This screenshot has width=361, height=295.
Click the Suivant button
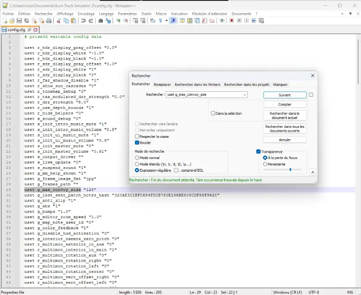(285, 95)
